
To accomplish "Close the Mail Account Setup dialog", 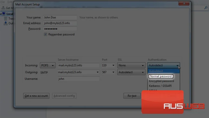I will click(184, 3).
